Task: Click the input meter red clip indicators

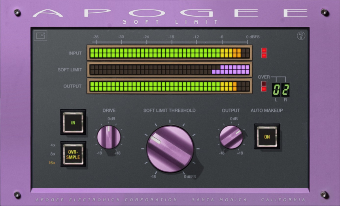Action: click(x=264, y=53)
